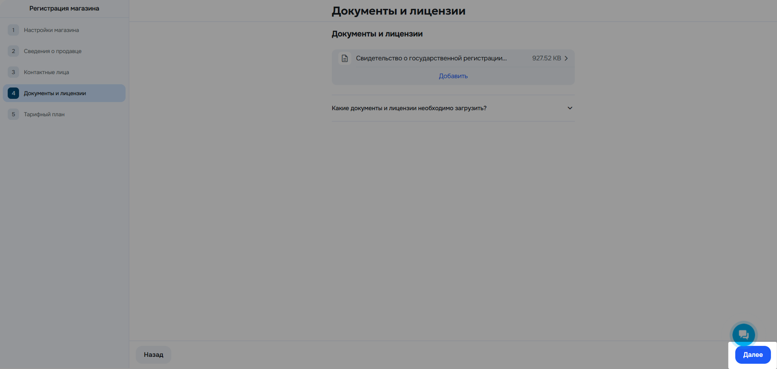
Task: Switch to 'Тарифный план' step
Action: [x=44, y=114]
